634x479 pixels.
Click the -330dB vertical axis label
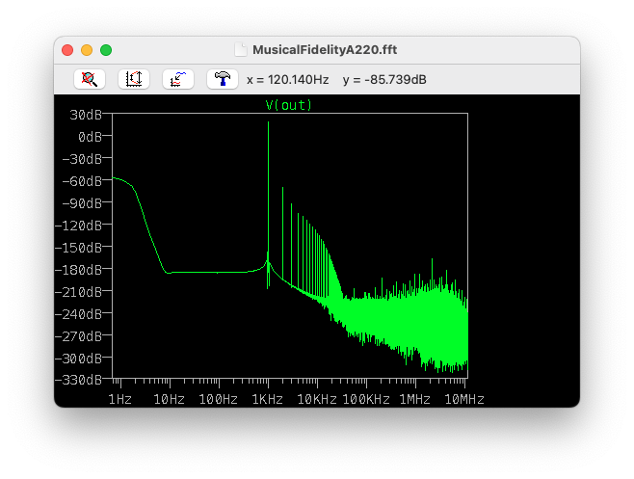pos(78,380)
